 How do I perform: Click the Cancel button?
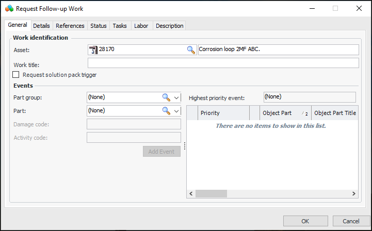click(x=351, y=221)
